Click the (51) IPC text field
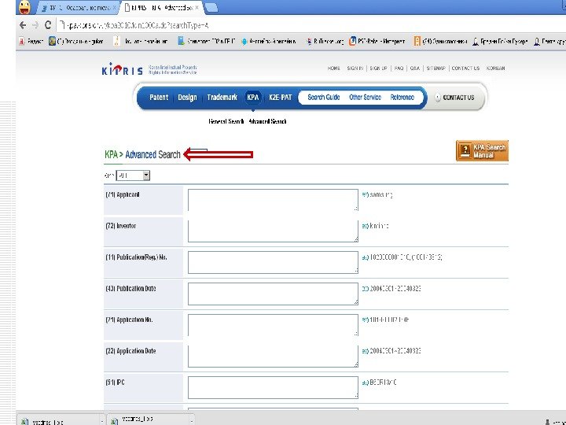This screenshot has width=566, height=425. click(273, 387)
